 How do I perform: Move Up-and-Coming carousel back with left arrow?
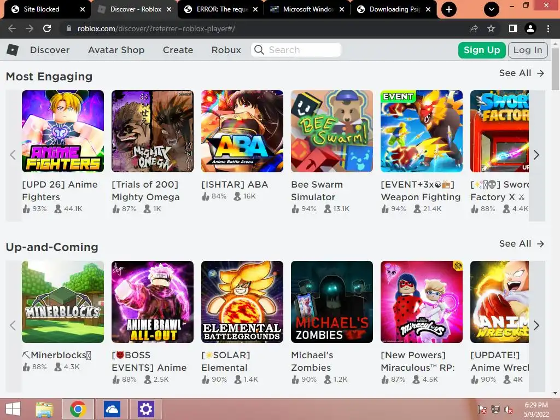pyautogui.click(x=13, y=325)
